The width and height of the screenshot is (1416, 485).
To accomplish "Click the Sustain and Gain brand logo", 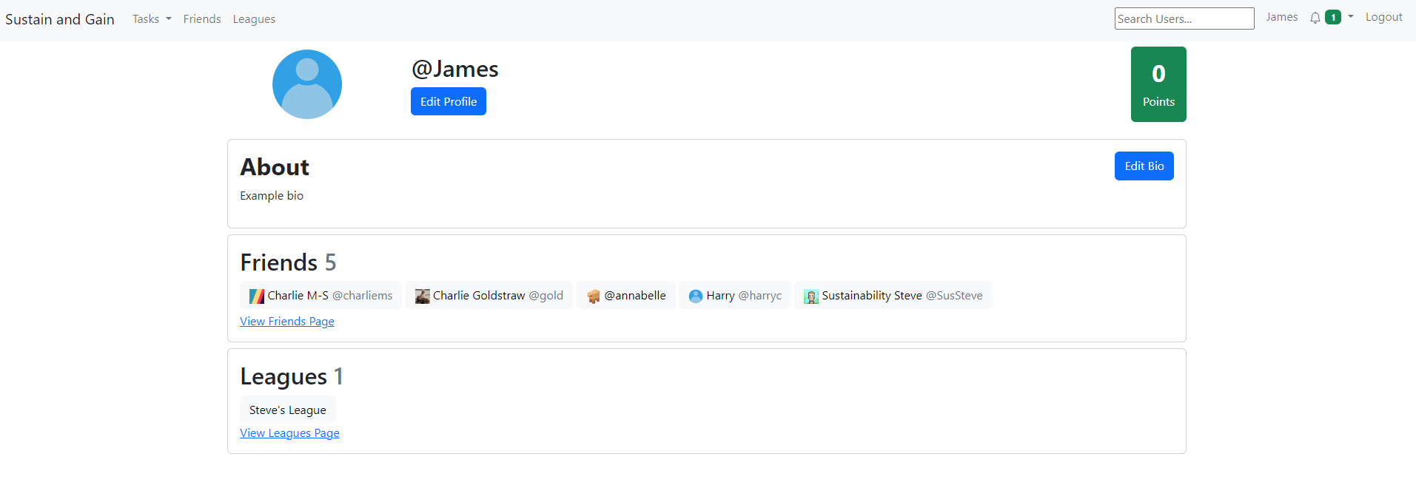I will [x=60, y=19].
